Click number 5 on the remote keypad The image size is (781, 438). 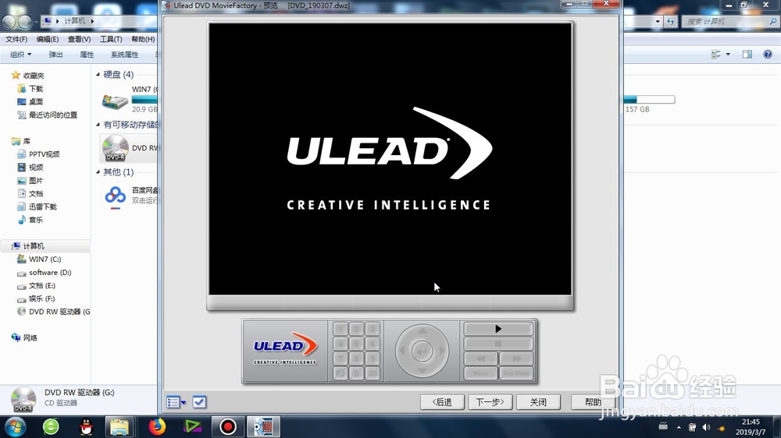coord(356,344)
